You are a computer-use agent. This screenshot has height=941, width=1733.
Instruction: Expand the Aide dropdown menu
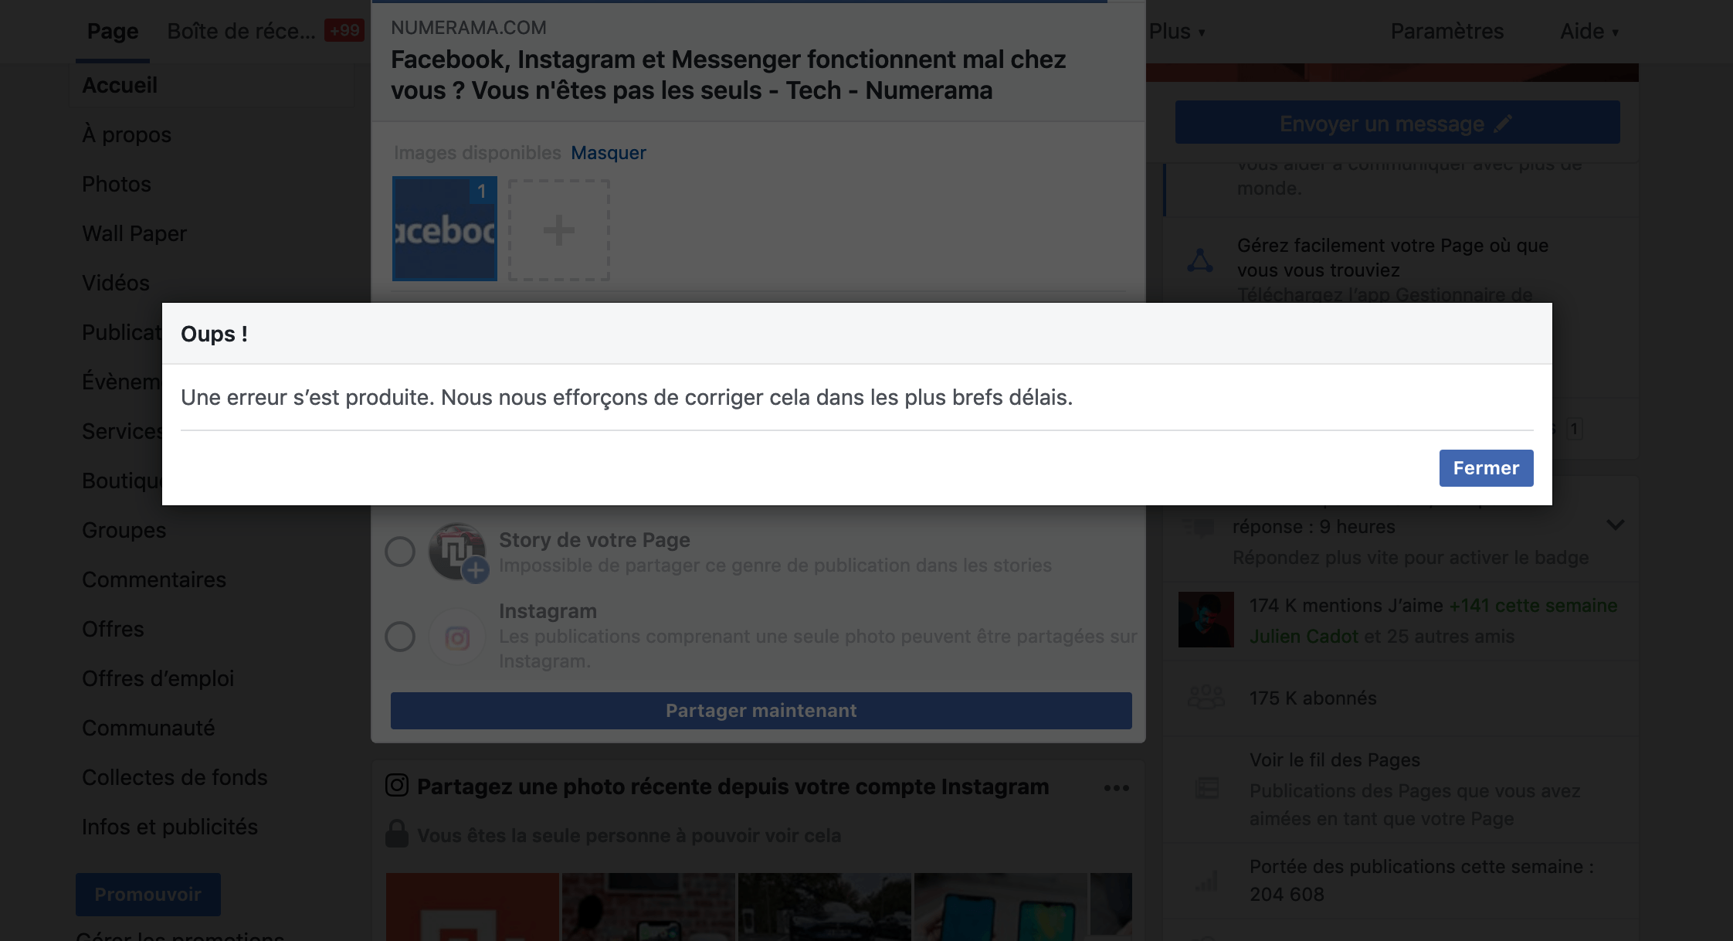[1589, 32]
